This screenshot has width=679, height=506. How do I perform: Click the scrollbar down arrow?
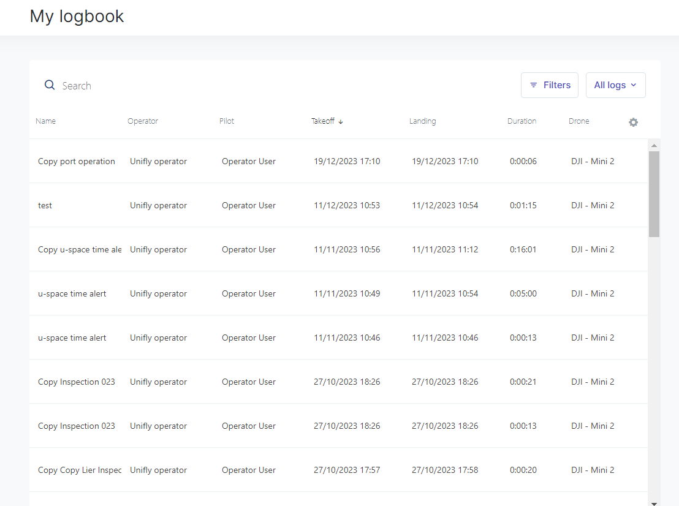[x=654, y=502]
